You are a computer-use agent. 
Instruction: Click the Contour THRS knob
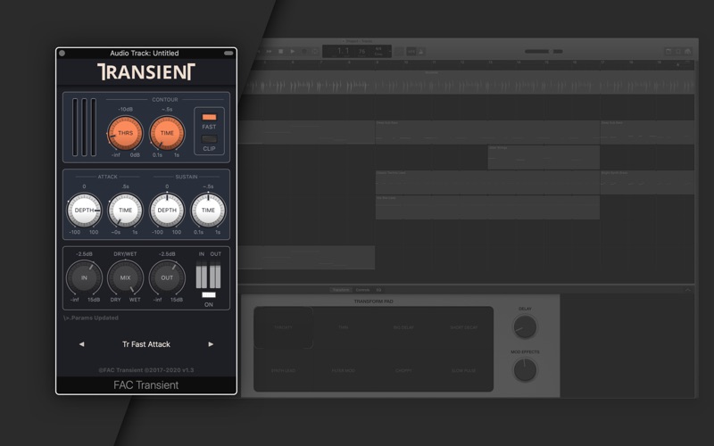point(125,133)
